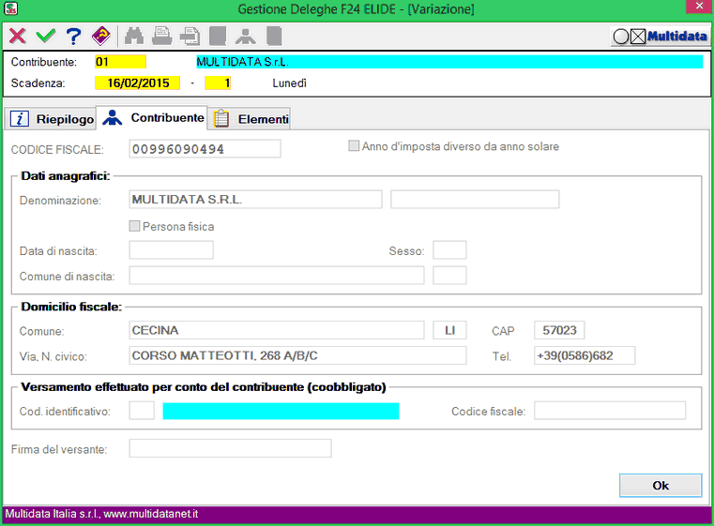Toggle the Persona fisica checkbox

tap(134, 226)
